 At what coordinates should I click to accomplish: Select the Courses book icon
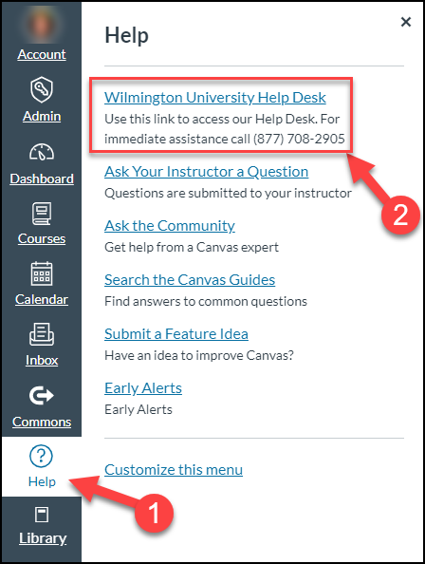click(42, 214)
